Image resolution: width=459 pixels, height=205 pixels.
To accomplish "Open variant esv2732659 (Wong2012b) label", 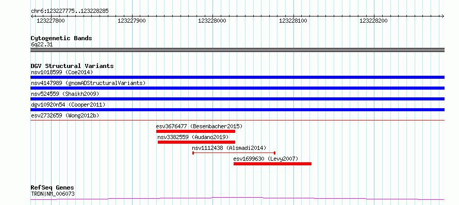I will [x=65, y=115].
